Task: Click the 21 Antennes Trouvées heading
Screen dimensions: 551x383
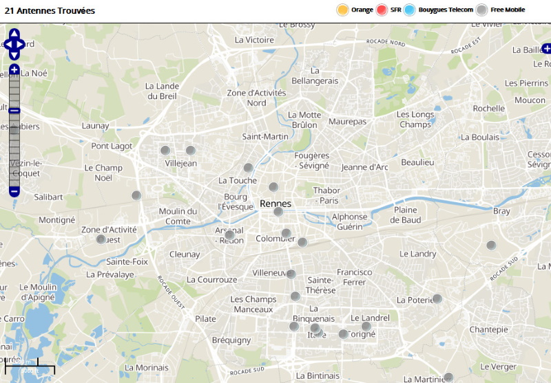Action: click(x=50, y=10)
